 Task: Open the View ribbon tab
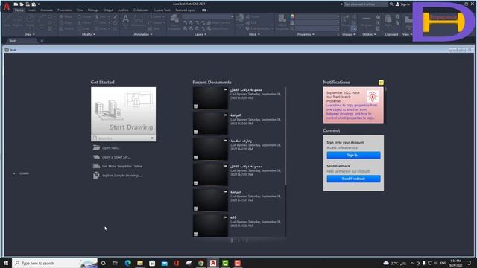(x=80, y=10)
